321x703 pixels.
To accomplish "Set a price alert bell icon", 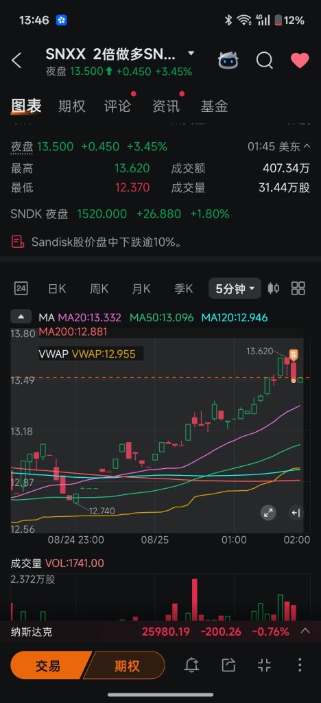I will click(191, 665).
